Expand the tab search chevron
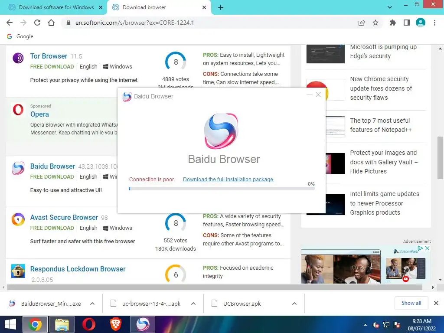Screen dimensions: 444x333 [x=390, y=7]
